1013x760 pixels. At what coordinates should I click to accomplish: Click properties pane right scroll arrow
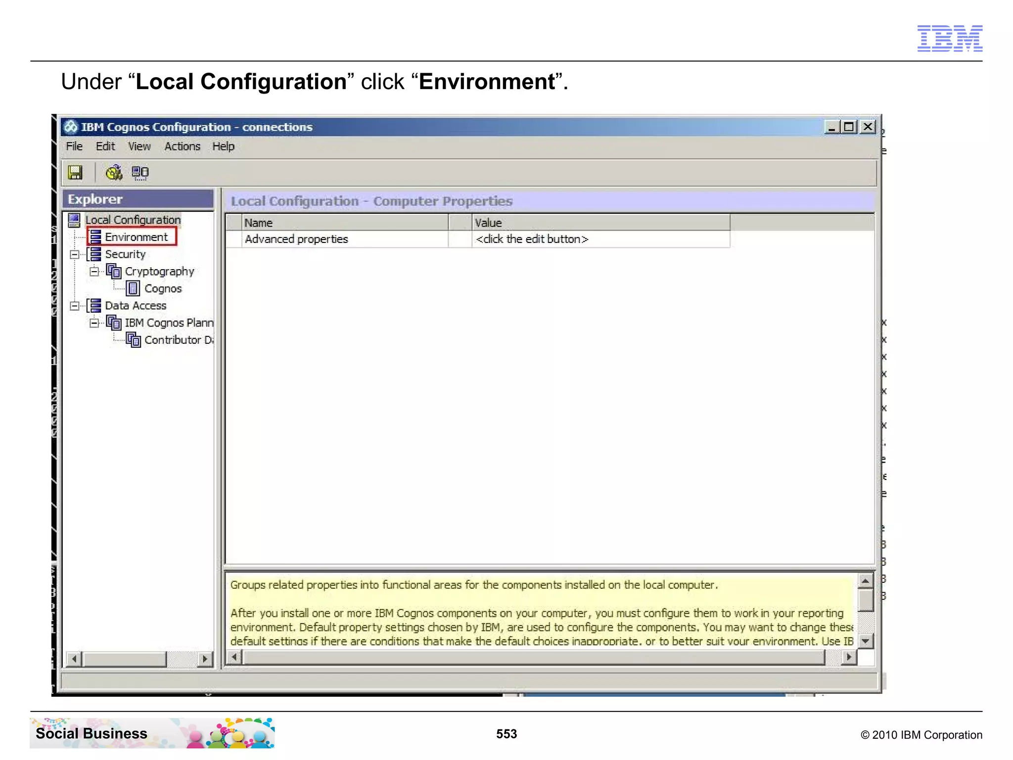[849, 657]
